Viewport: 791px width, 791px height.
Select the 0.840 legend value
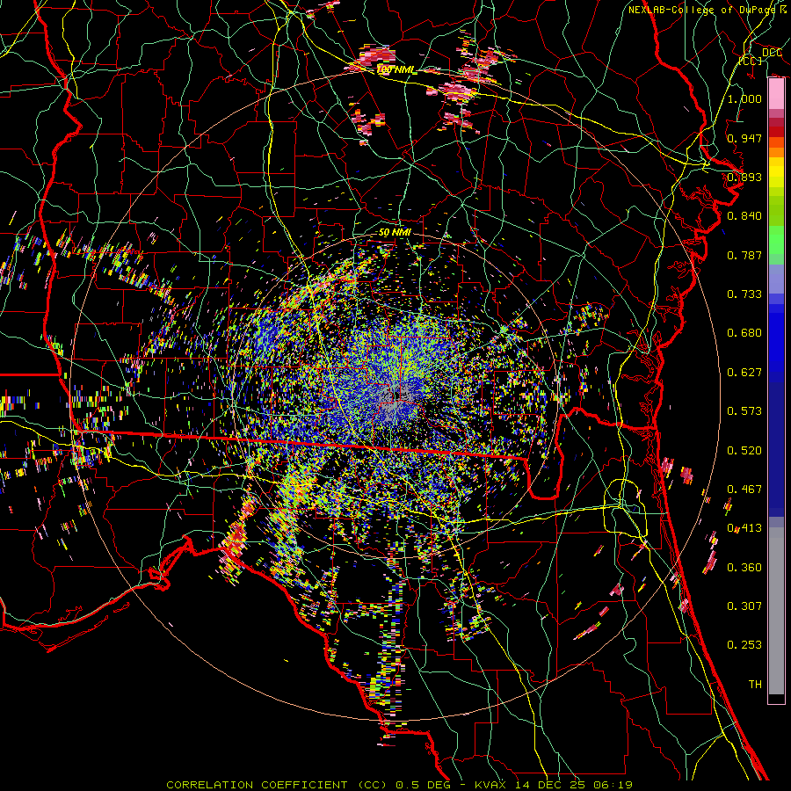coord(744,216)
